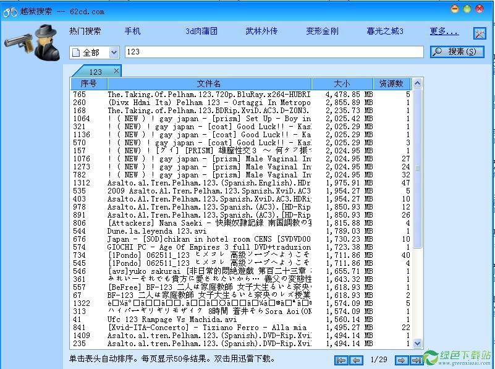Select row 1409 Asalto.al.tren.Pelham DVD-Rip

point(241,336)
